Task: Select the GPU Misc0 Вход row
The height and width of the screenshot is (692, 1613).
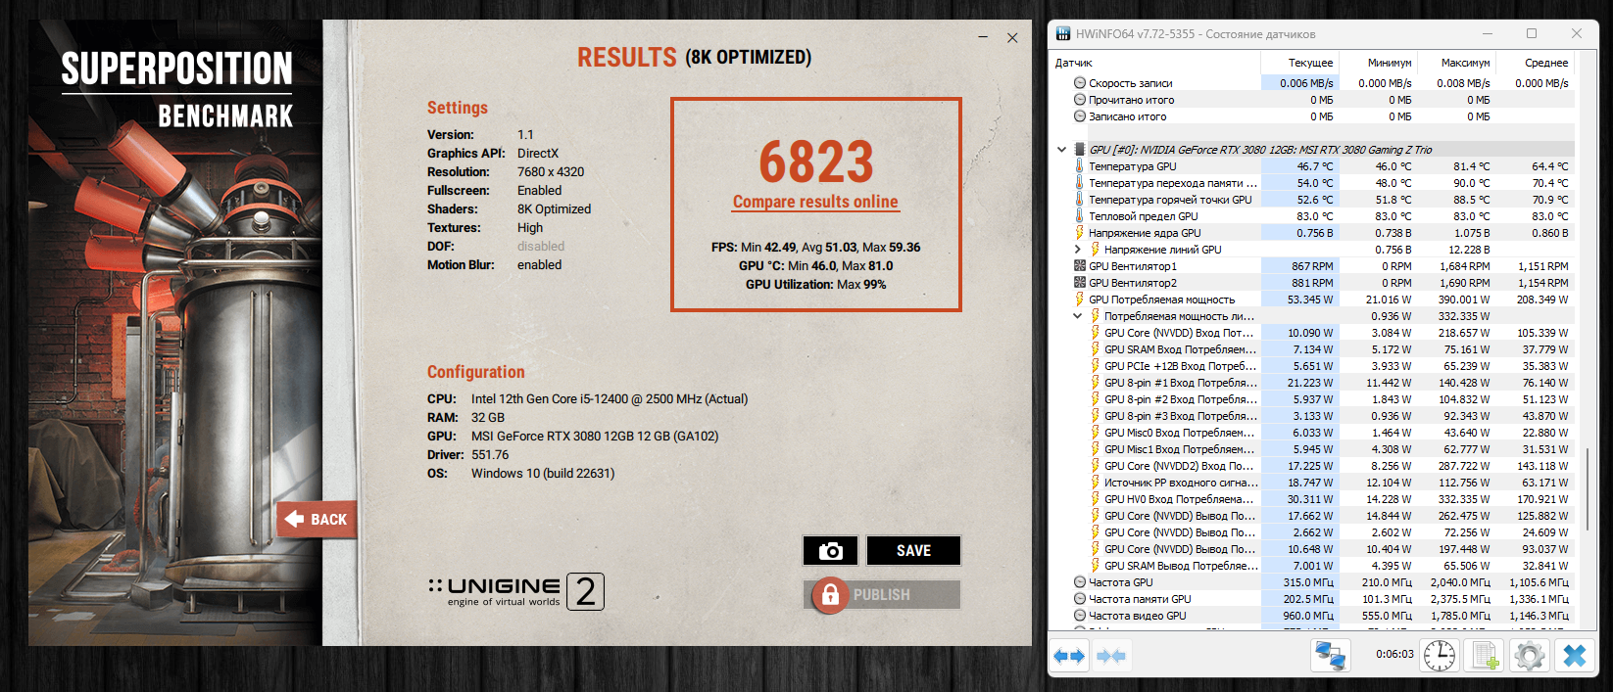Action: pyautogui.click(x=1311, y=433)
